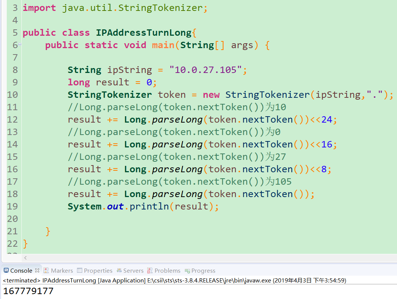The height and width of the screenshot is (299, 397).
Task: Click the Servers tab icon
Action: tap(119, 270)
